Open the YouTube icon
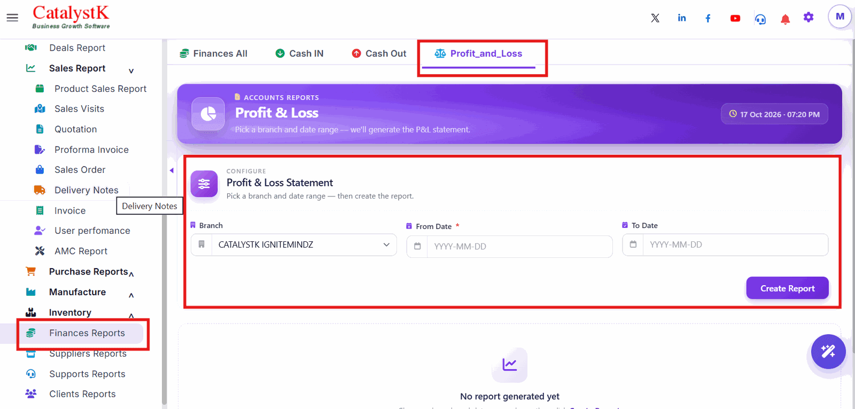Viewport: 855px width, 409px height. pyautogui.click(x=735, y=18)
